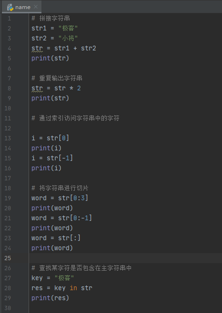Click the number 2 on line 8
The width and height of the screenshot is (222, 313).
point(79,88)
